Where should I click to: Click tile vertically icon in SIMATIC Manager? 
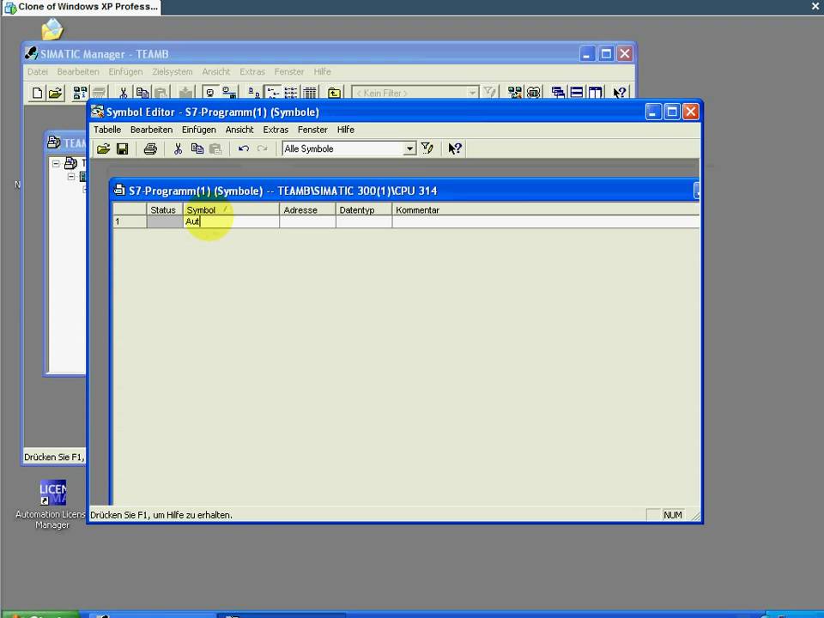595,93
